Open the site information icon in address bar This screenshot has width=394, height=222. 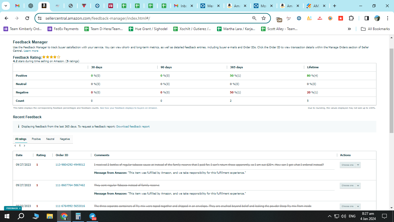point(40,18)
